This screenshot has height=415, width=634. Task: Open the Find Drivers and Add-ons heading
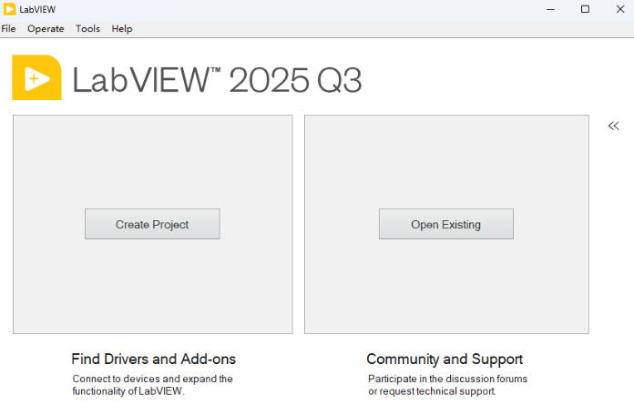[x=153, y=359]
